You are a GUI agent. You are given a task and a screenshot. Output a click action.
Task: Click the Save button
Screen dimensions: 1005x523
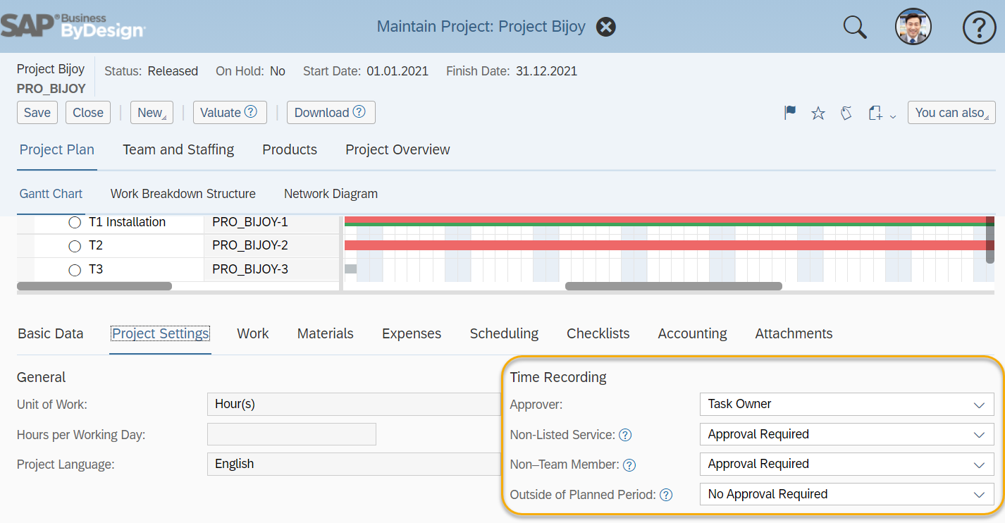coord(37,113)
